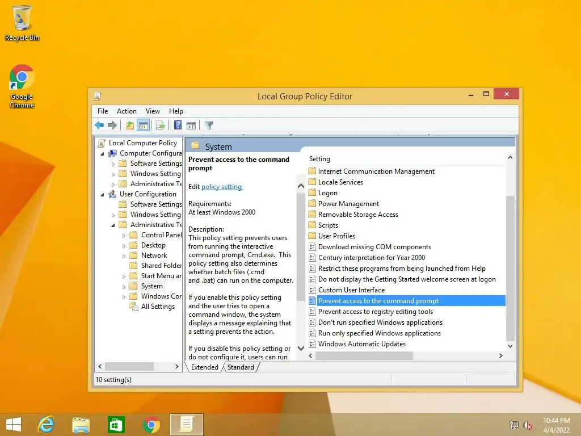Click the Forward arrow toolbar icon
The height and width of the screenshot is (436, 581).
pyautogui.click(x=112, y=125)
